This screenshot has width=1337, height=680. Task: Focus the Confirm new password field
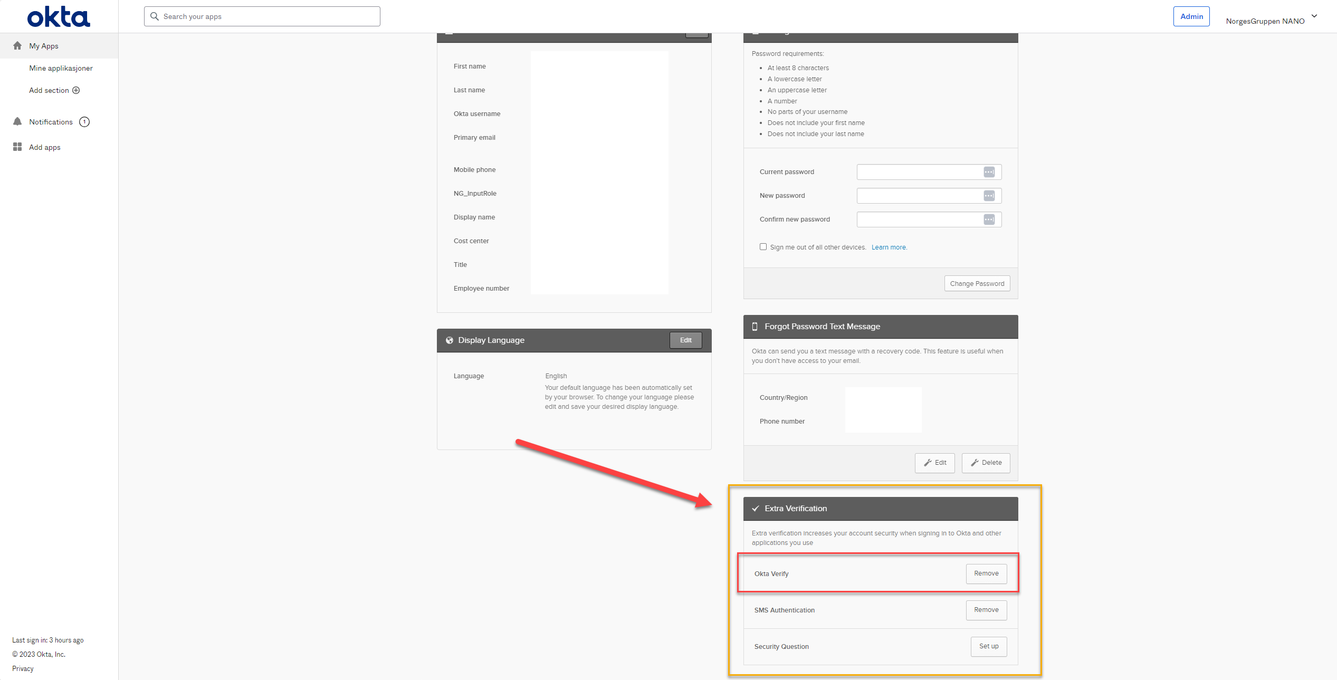click(929, 219)
